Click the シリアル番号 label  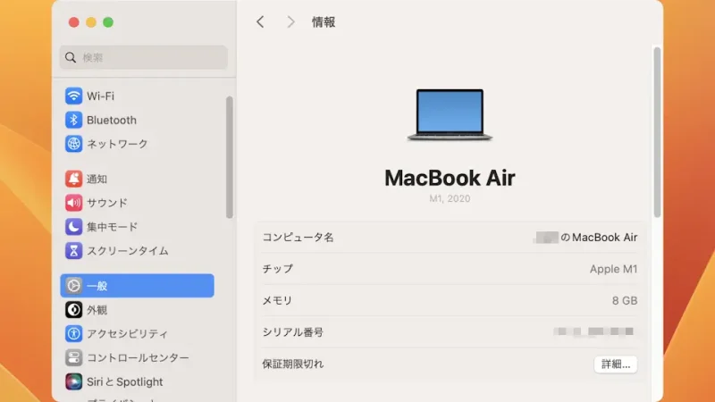[293, 332]
